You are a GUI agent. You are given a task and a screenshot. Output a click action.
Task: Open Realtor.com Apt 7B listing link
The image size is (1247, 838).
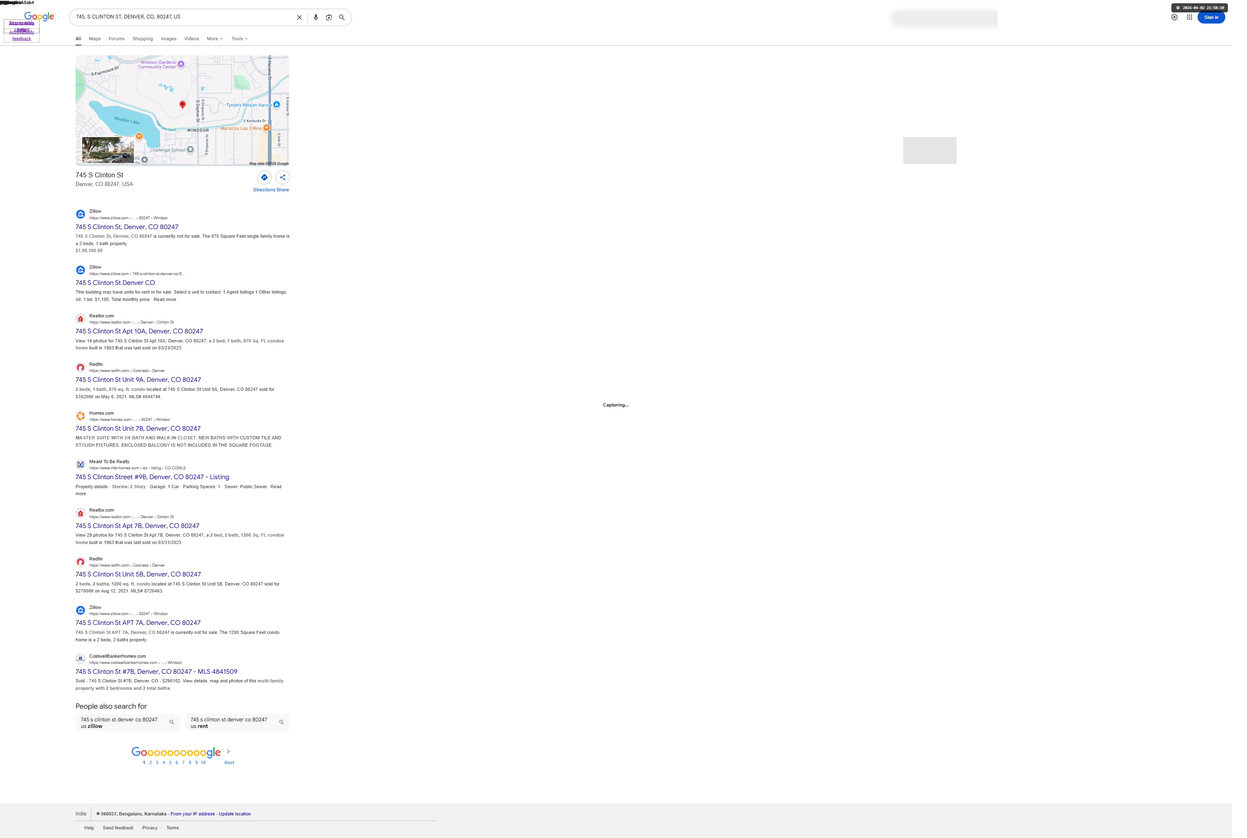coord(137,526)
